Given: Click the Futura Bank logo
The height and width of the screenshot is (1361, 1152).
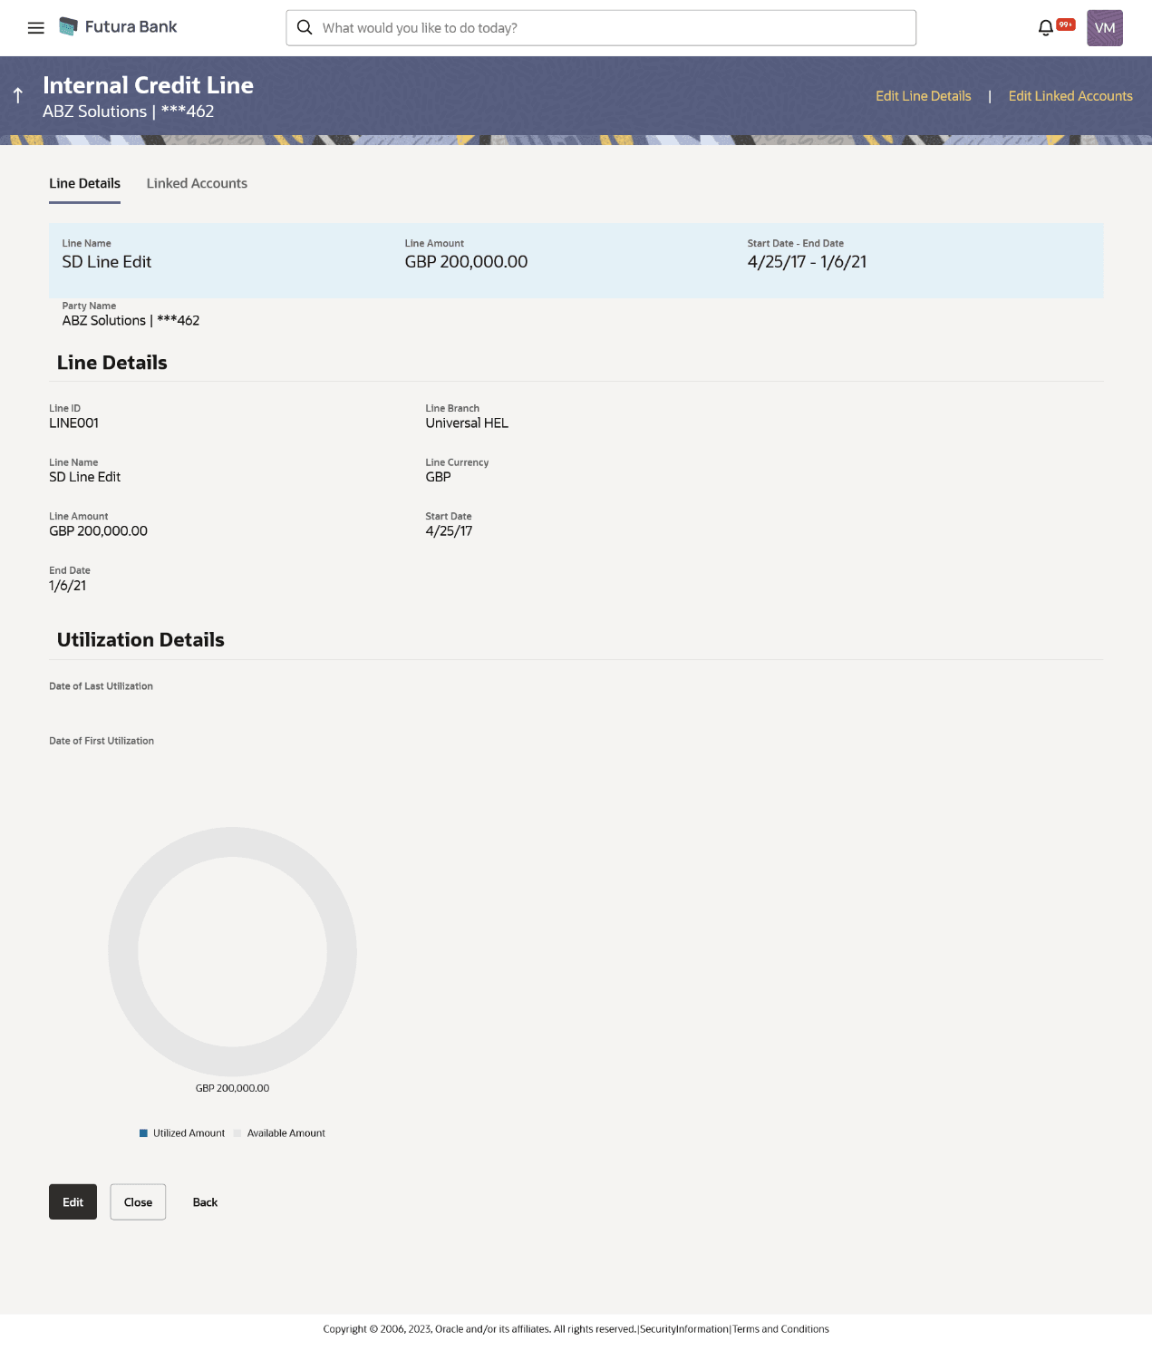Looking at the screenshot, I should point(118,27).
